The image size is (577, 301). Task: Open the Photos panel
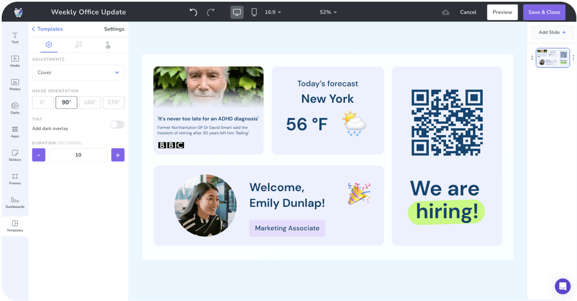(x=14, y=85)
